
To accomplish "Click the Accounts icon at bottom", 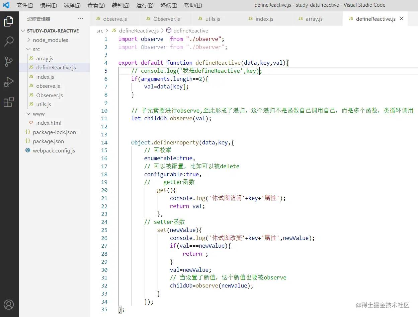I will click(x=9, y=305).
